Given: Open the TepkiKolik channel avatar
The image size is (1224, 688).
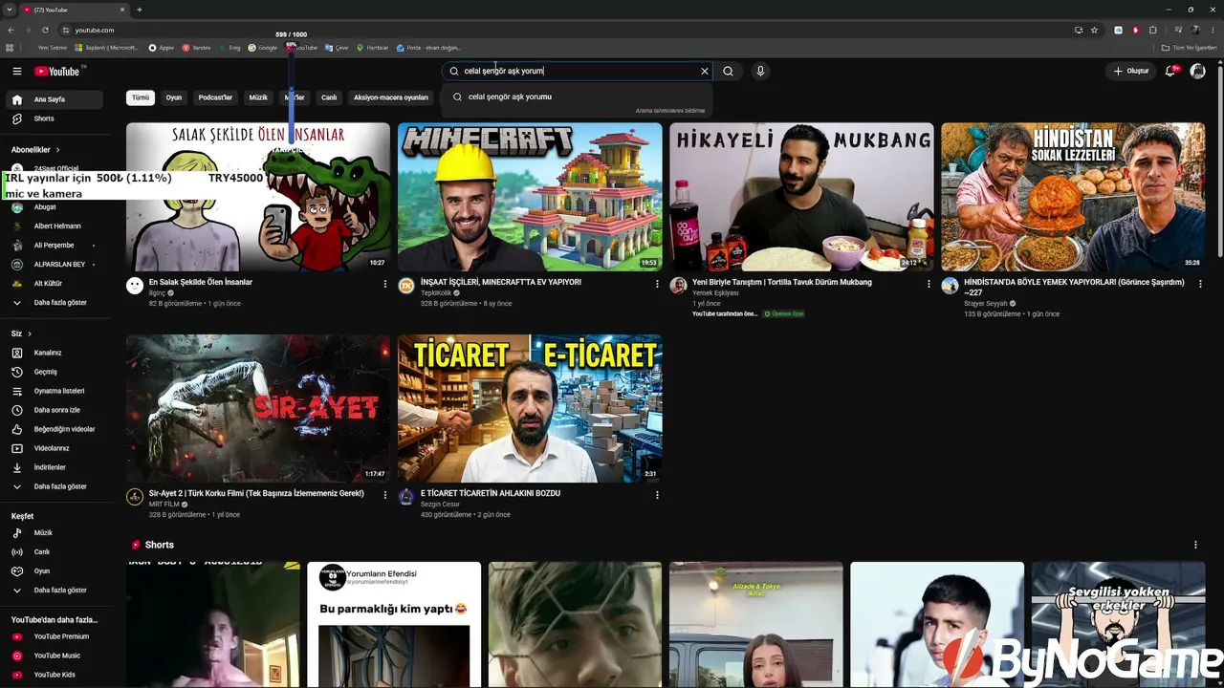Looking at the screenshot, I should (406, 286).
